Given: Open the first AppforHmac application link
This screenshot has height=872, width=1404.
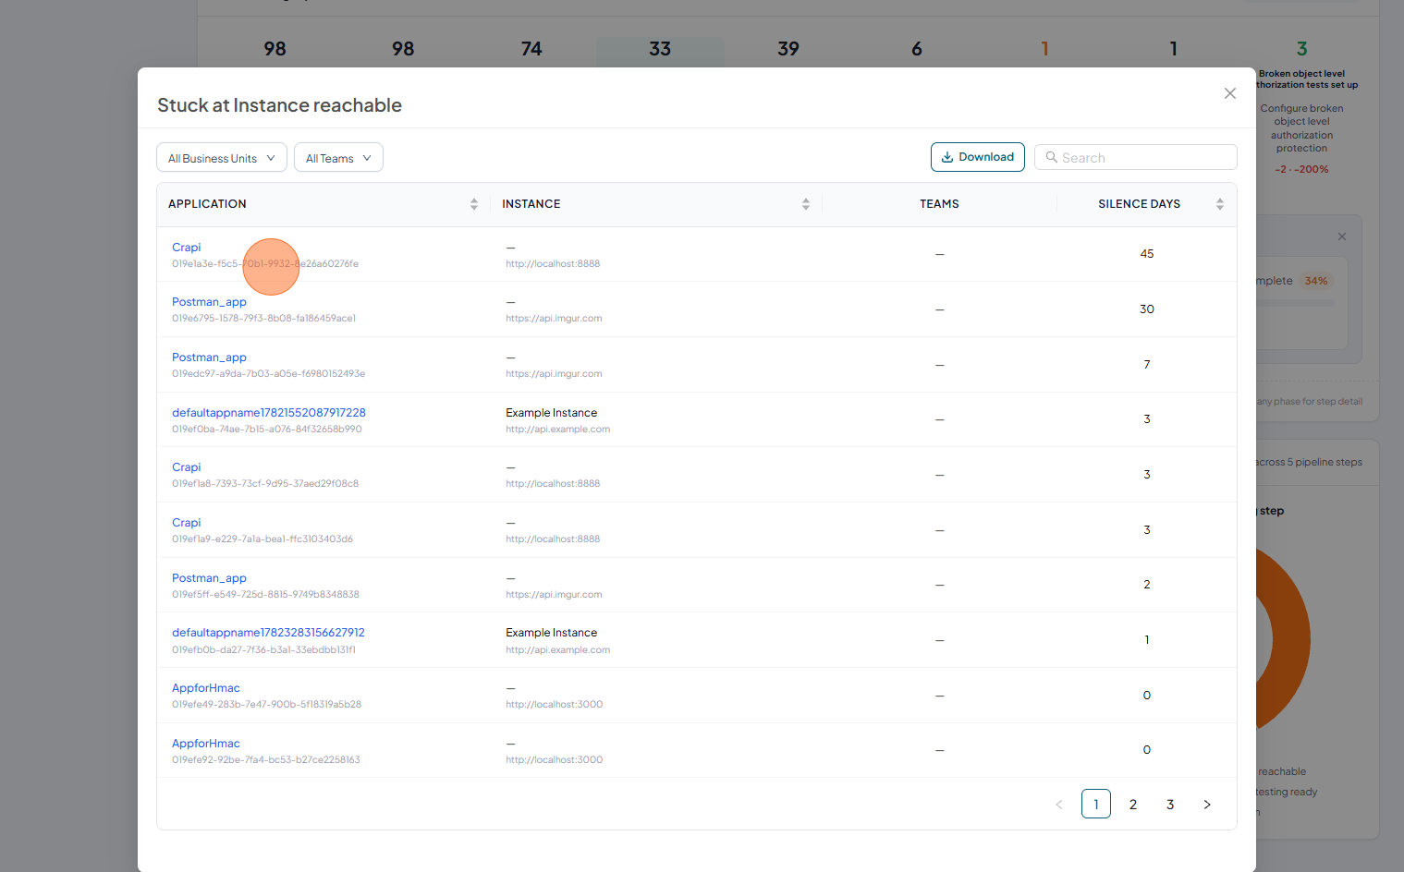Looking at the screenshot, I should click(x=206, y=688).
